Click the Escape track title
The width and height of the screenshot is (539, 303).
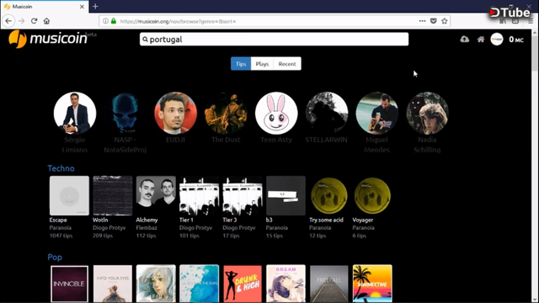coord(58,220)
